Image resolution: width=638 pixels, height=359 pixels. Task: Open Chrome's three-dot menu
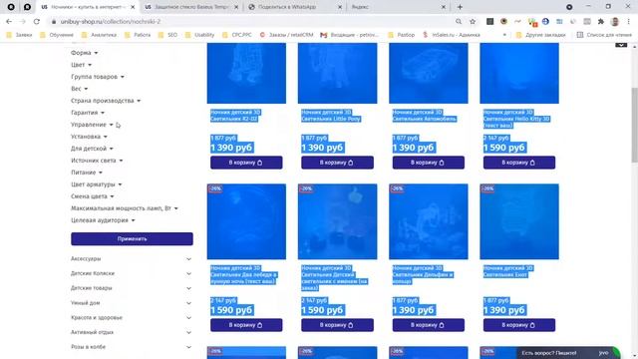click(629, 21)
